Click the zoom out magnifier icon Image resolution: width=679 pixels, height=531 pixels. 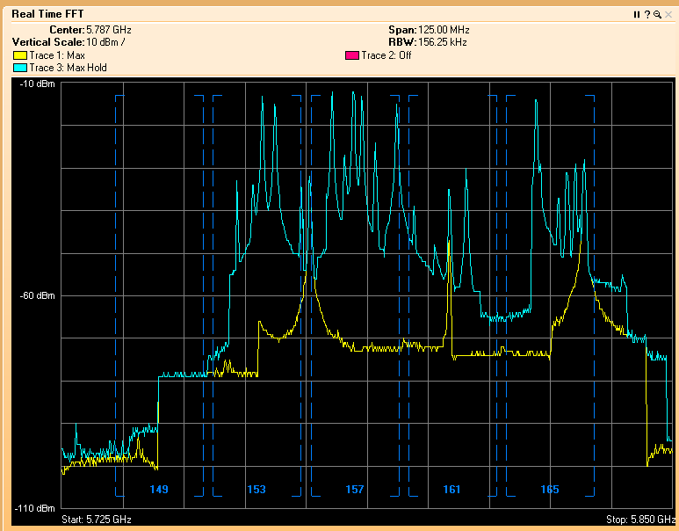(x=656, y=15)
